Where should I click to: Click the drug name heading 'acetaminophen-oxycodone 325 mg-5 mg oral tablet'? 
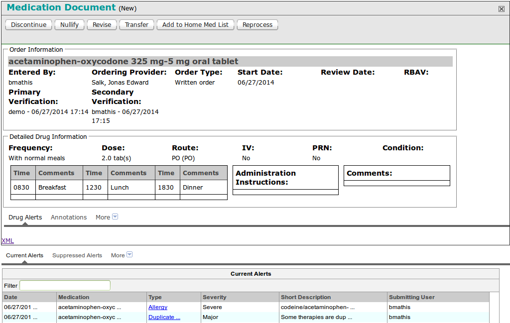pos(124,61)
